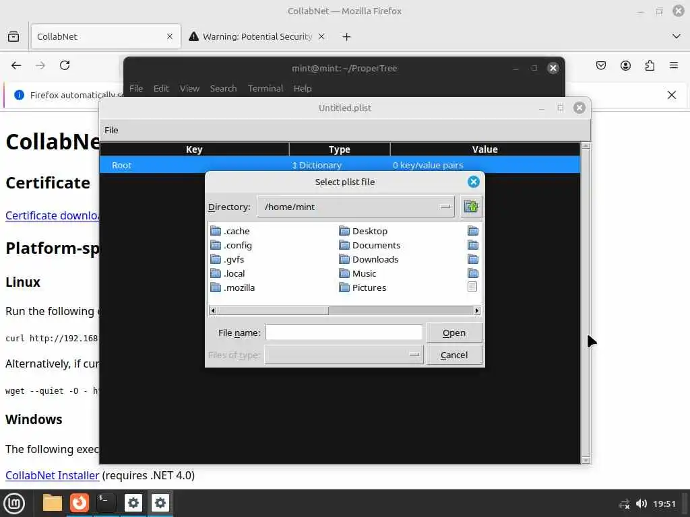Select the Root row in ProperTree
This screenshot has height=517, width=690.
(x=340, y=165)
